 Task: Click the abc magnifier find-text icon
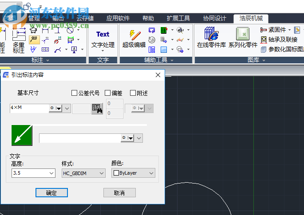coord(180,30)
